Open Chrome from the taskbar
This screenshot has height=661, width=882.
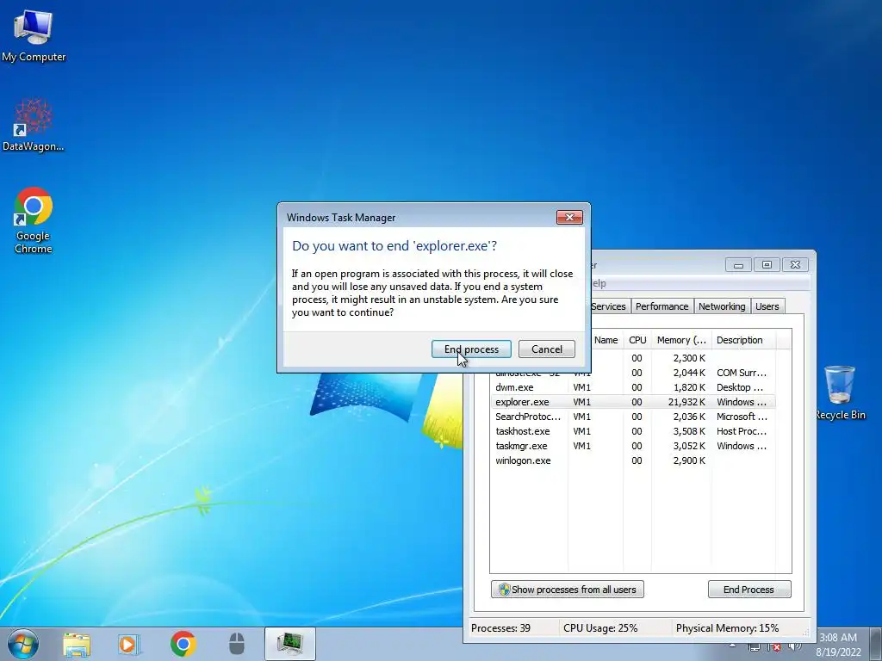click(183, 644)
